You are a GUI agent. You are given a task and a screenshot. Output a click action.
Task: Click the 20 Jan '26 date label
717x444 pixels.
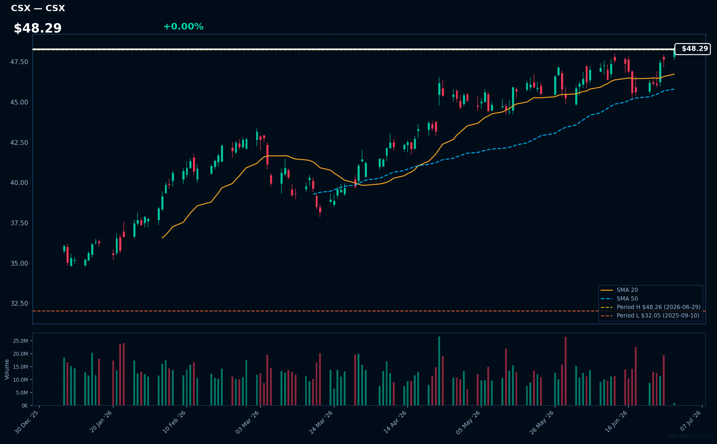tap(101, 422)
